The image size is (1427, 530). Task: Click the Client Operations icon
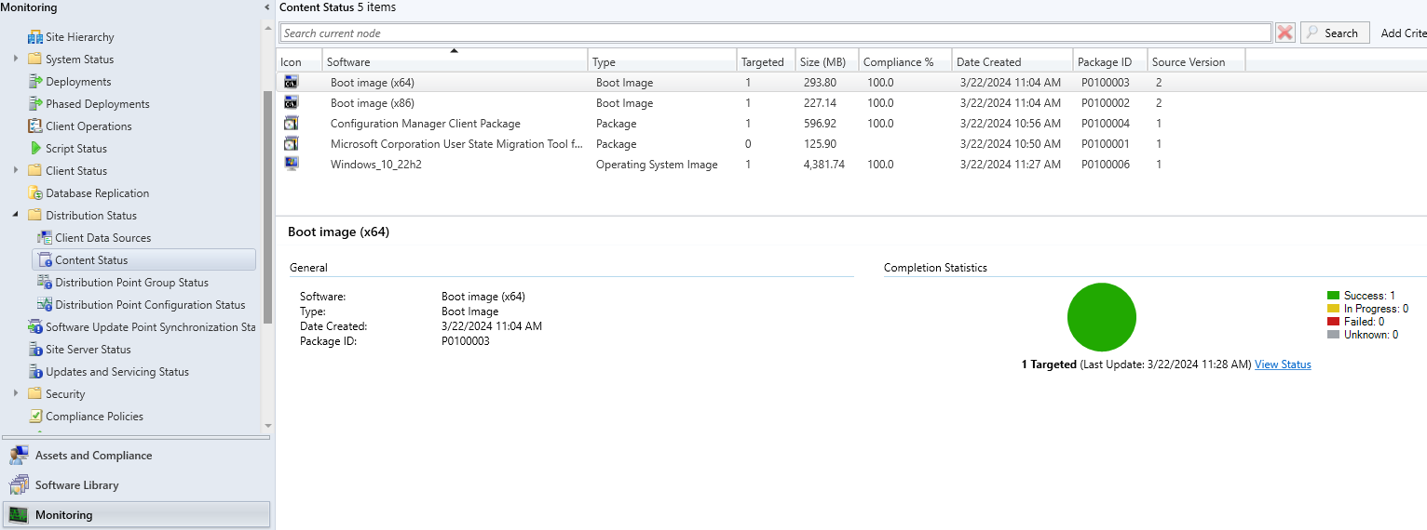[x=35, y=126]
